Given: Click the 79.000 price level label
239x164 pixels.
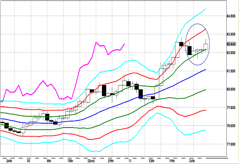Looking at the screenshot, I should pos(231,108).
